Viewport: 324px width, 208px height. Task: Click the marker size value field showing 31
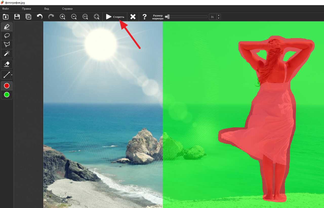212,17
